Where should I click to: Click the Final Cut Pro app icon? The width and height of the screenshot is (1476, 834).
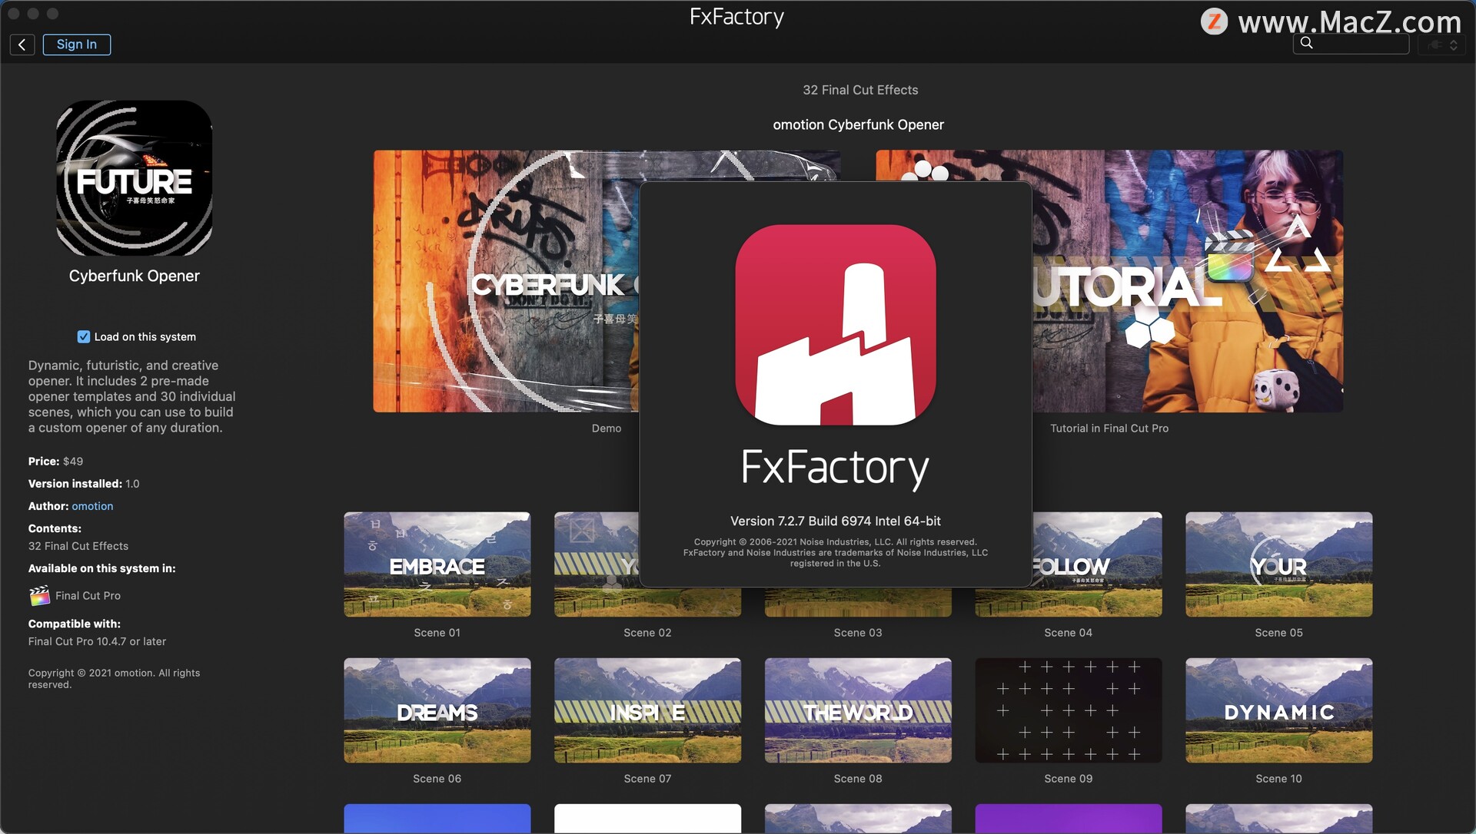pos(39,596)
